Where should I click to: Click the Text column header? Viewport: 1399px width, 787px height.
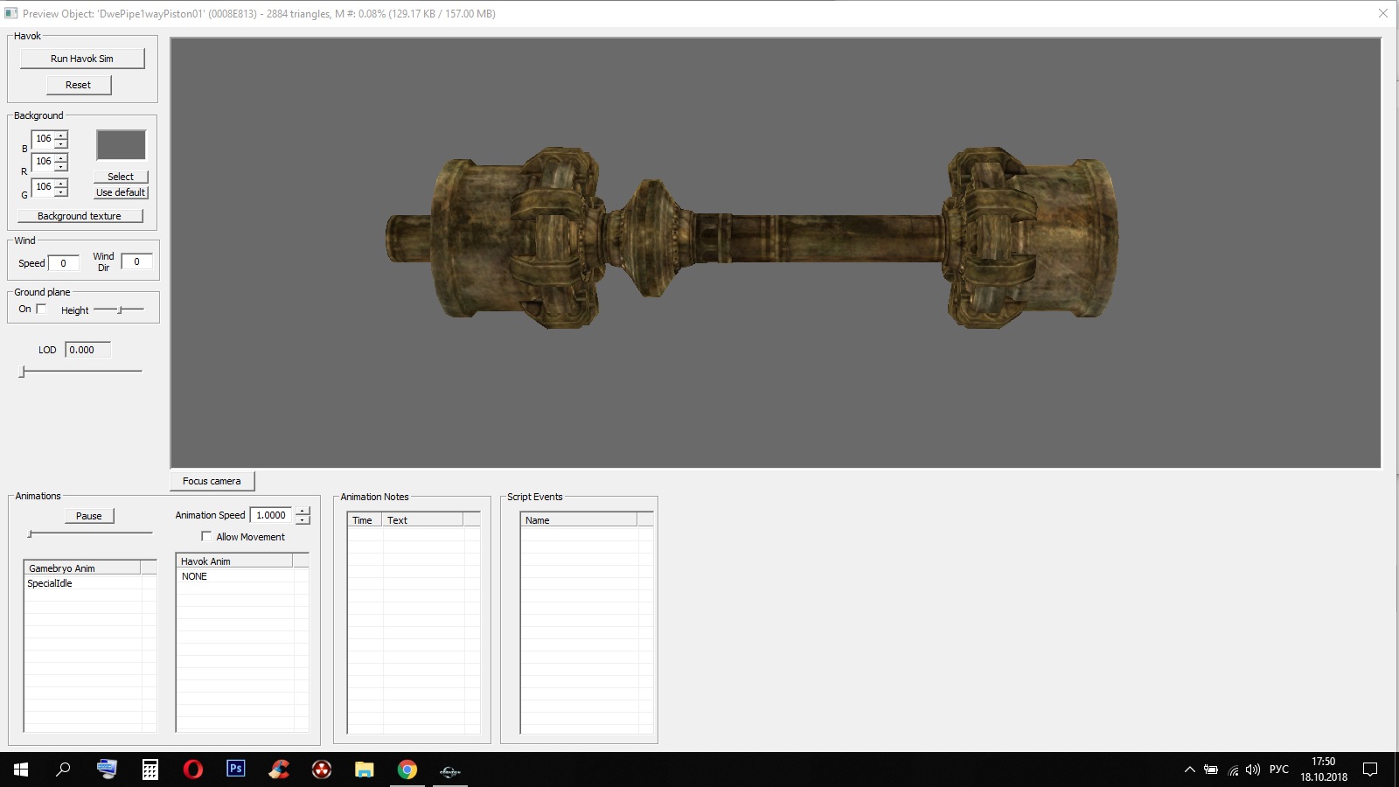pyautogui.click(x=422, y=520)
